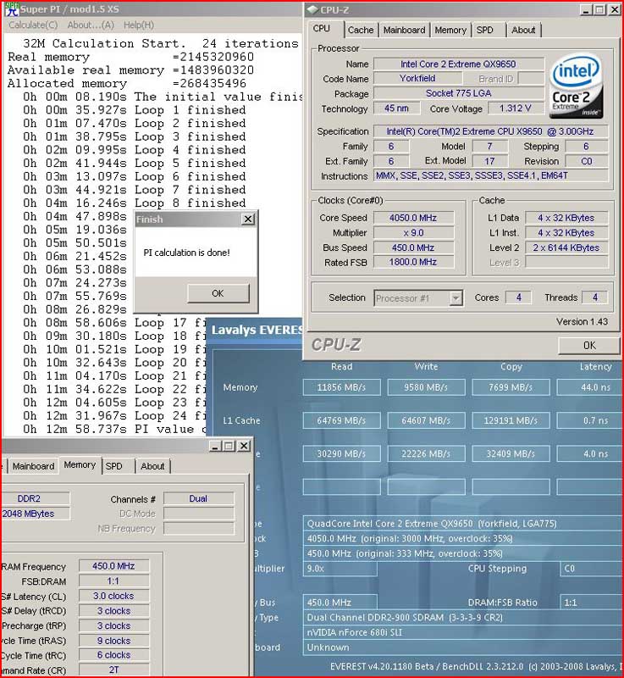Screen dimensions: 624x678
Task: Click the nVIDIA nForce 680i SLI chipset field
Action: pos(463,632)
